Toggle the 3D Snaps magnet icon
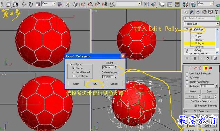This screenshot has height=131, width=220. (83, 4)
